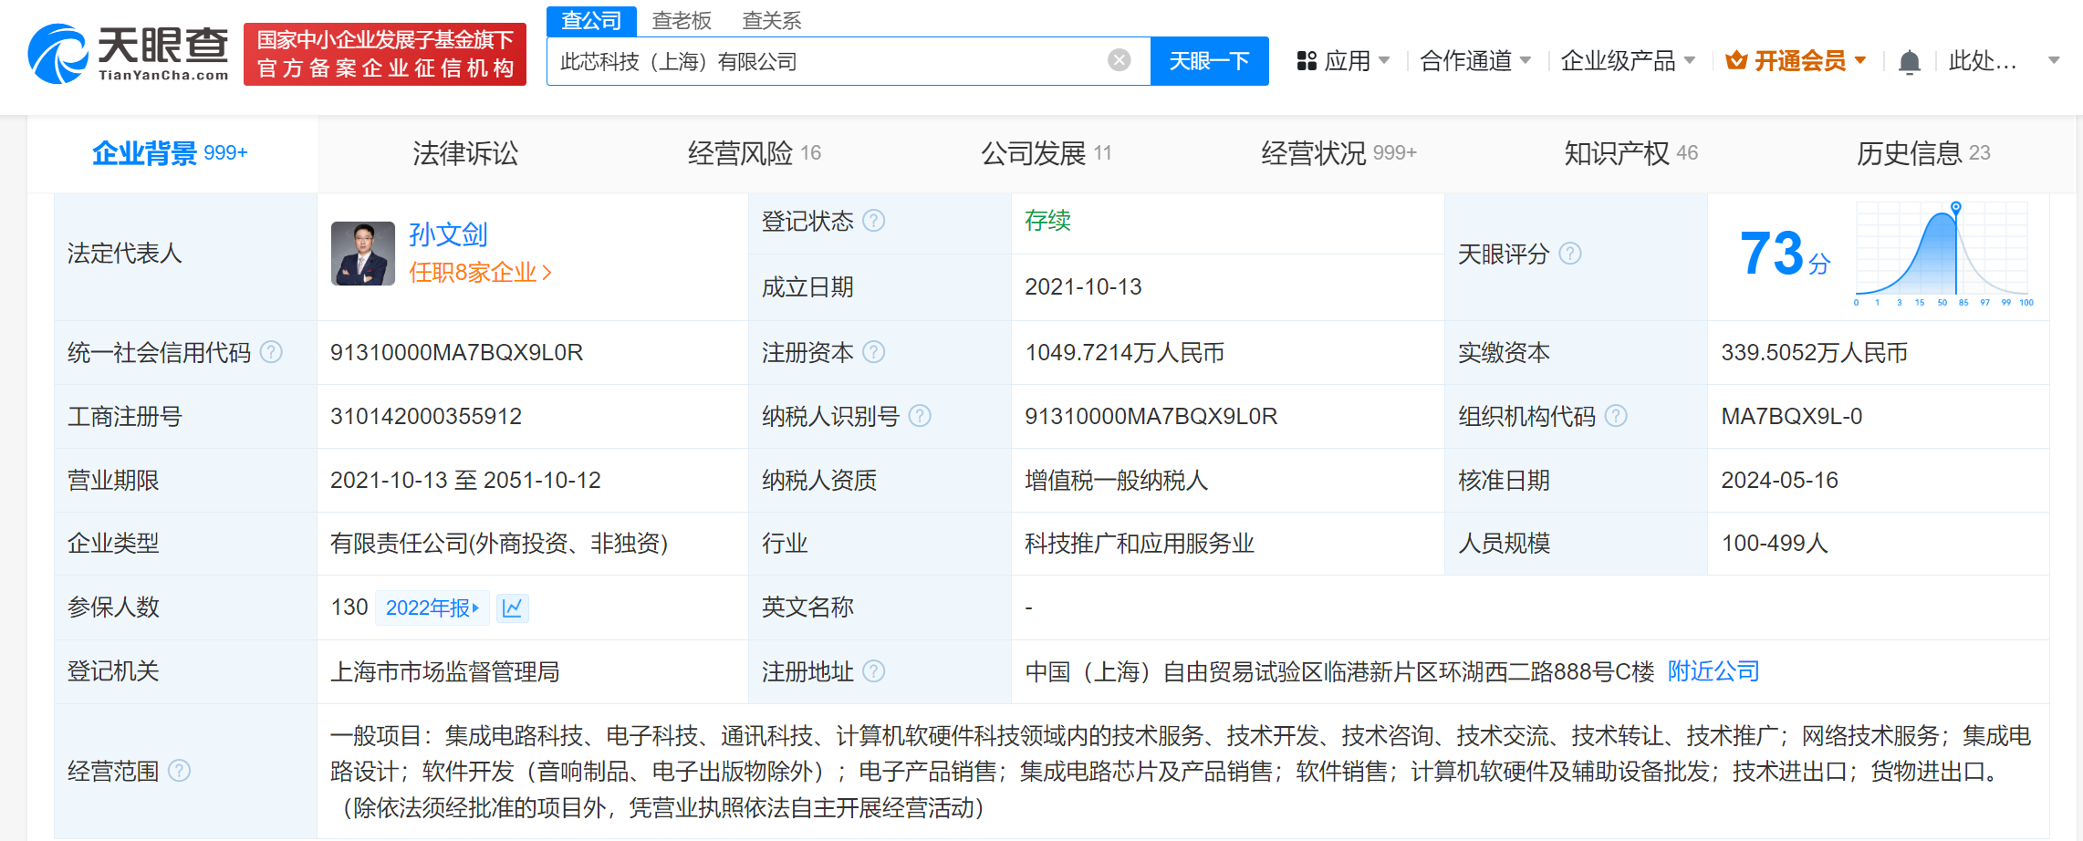Image resolution: width=2083 pixels, height=841 pixels.
Task: Expand the 应用 dropdown menu
Action: click(1343, 61)
